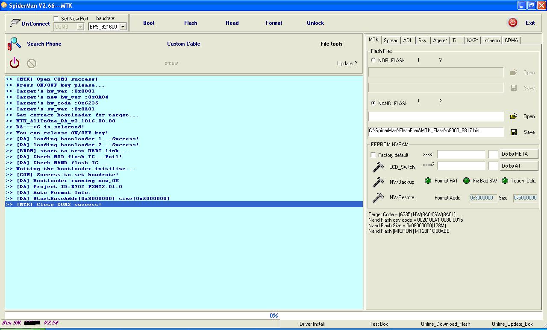Click the NAND_FLASH open file path field
Viewport: 547px width, 330px height.
tap(436, 116)
